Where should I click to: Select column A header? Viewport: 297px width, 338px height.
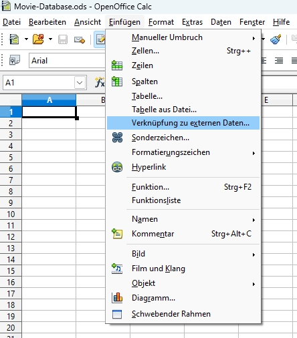point(49,100)
